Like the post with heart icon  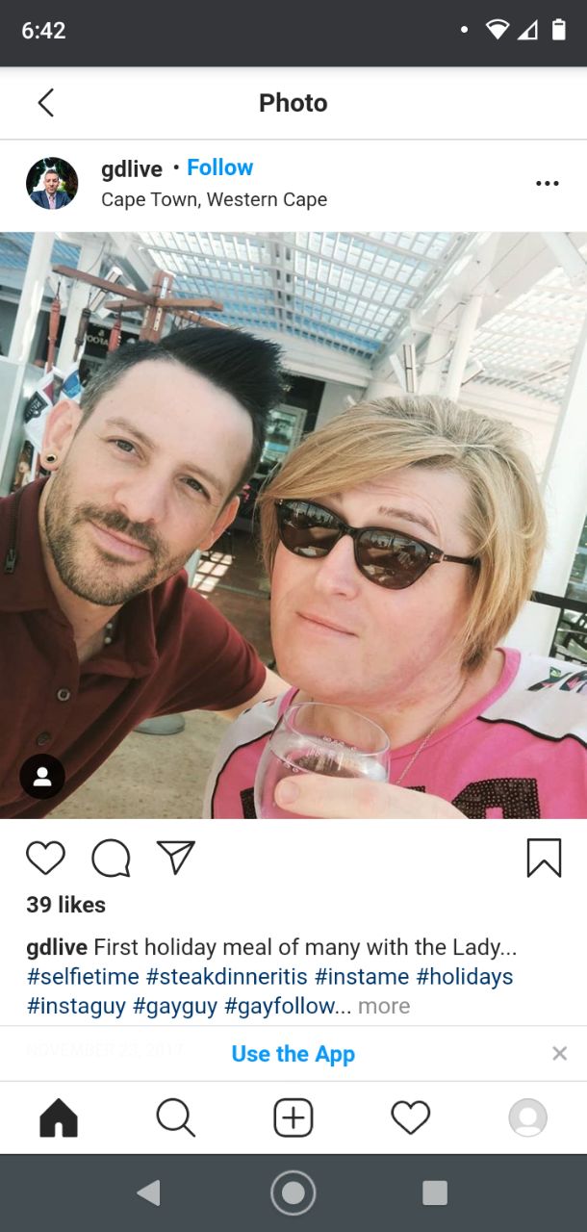point(45,858)
